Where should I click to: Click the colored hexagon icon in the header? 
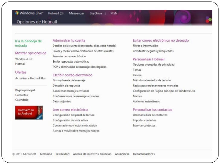click(x=209, y=20)
